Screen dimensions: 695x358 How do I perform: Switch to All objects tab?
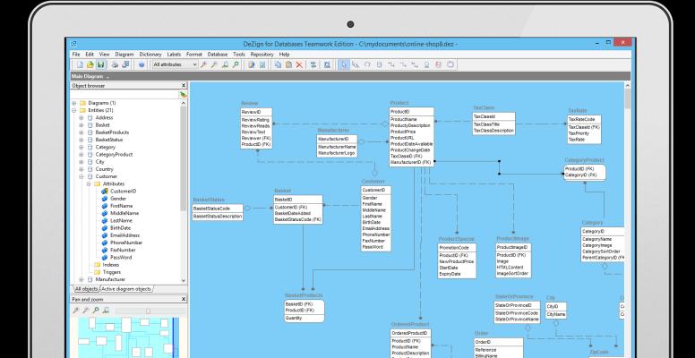click(86, 289)
